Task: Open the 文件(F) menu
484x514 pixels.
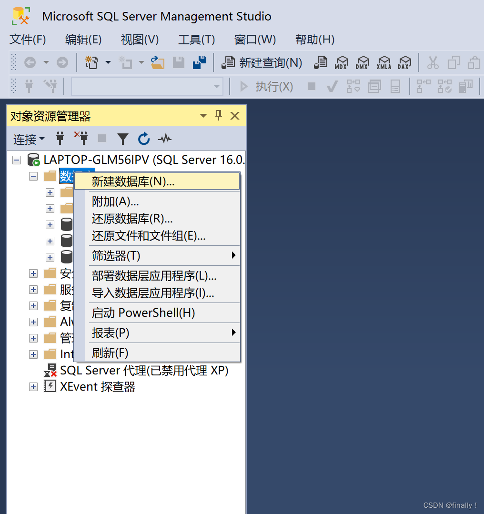Action: click(x=28, y=40)
